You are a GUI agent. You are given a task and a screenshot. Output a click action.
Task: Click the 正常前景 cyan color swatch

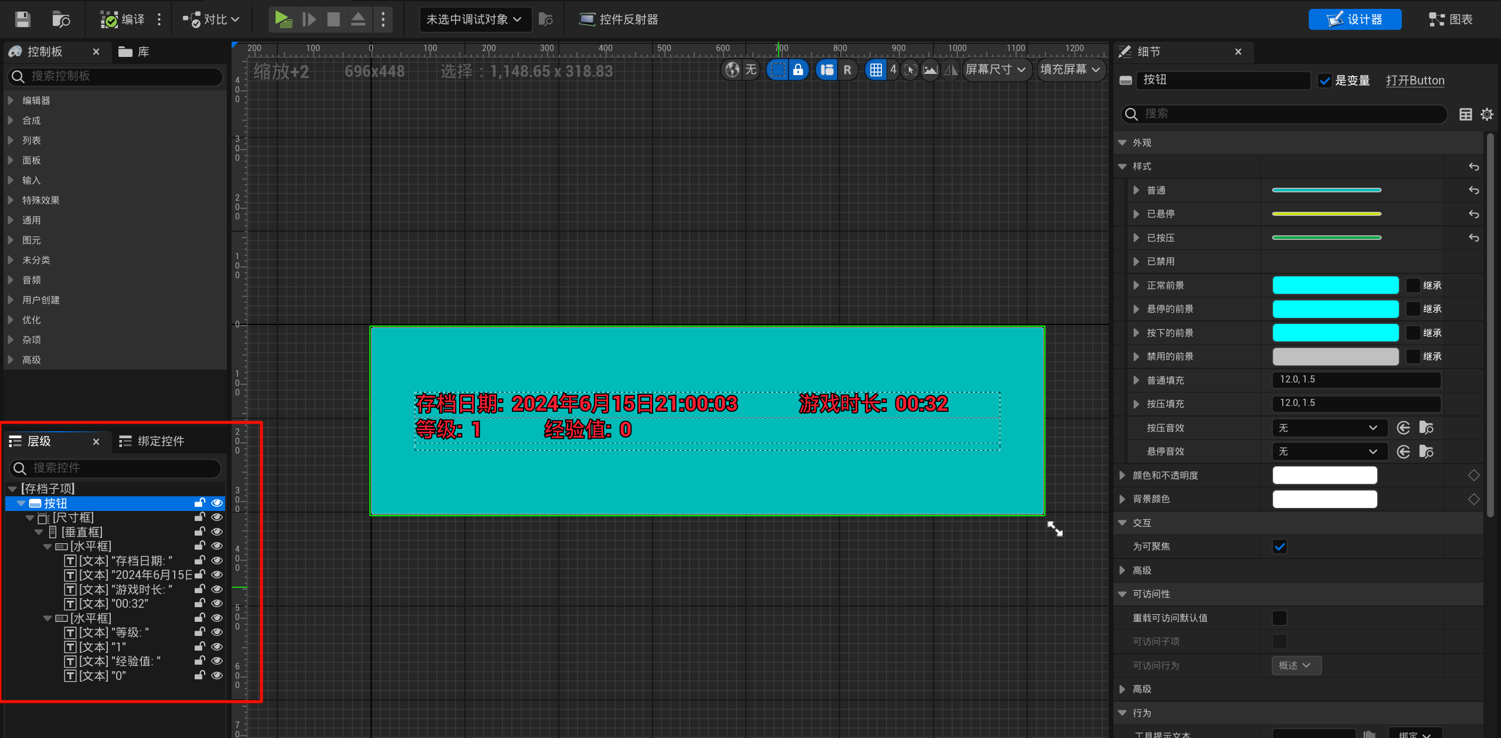point(1335,285)
